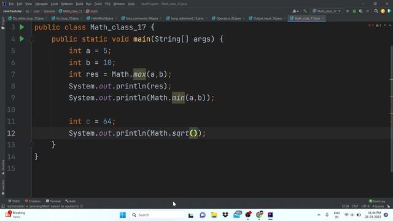The image size is (393, 221).
Task: Click the editor vertical scrollbar
Action: [392, 109]
